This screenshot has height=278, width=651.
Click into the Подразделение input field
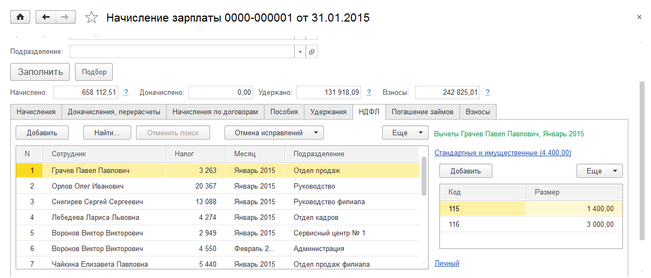click(x=182, y=52)
